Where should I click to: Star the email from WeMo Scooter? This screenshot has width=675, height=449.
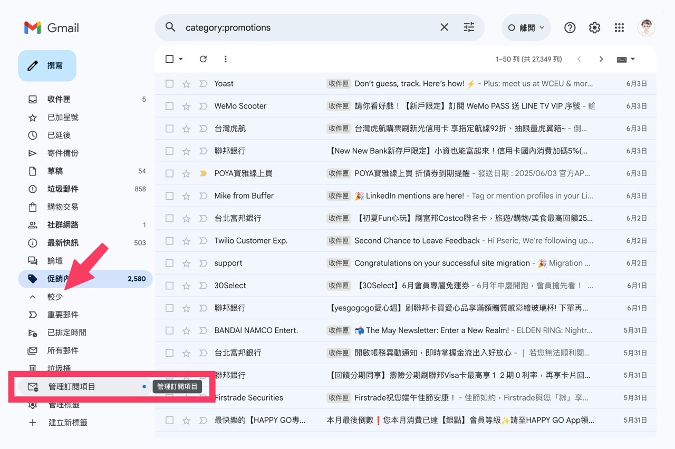coord(186,106)
